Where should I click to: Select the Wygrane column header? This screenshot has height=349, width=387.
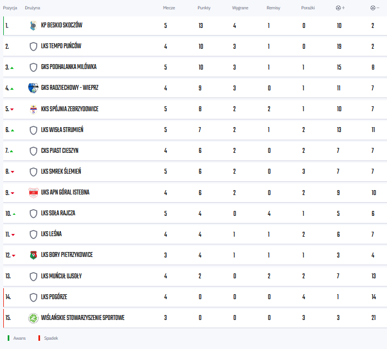[240, 8]
